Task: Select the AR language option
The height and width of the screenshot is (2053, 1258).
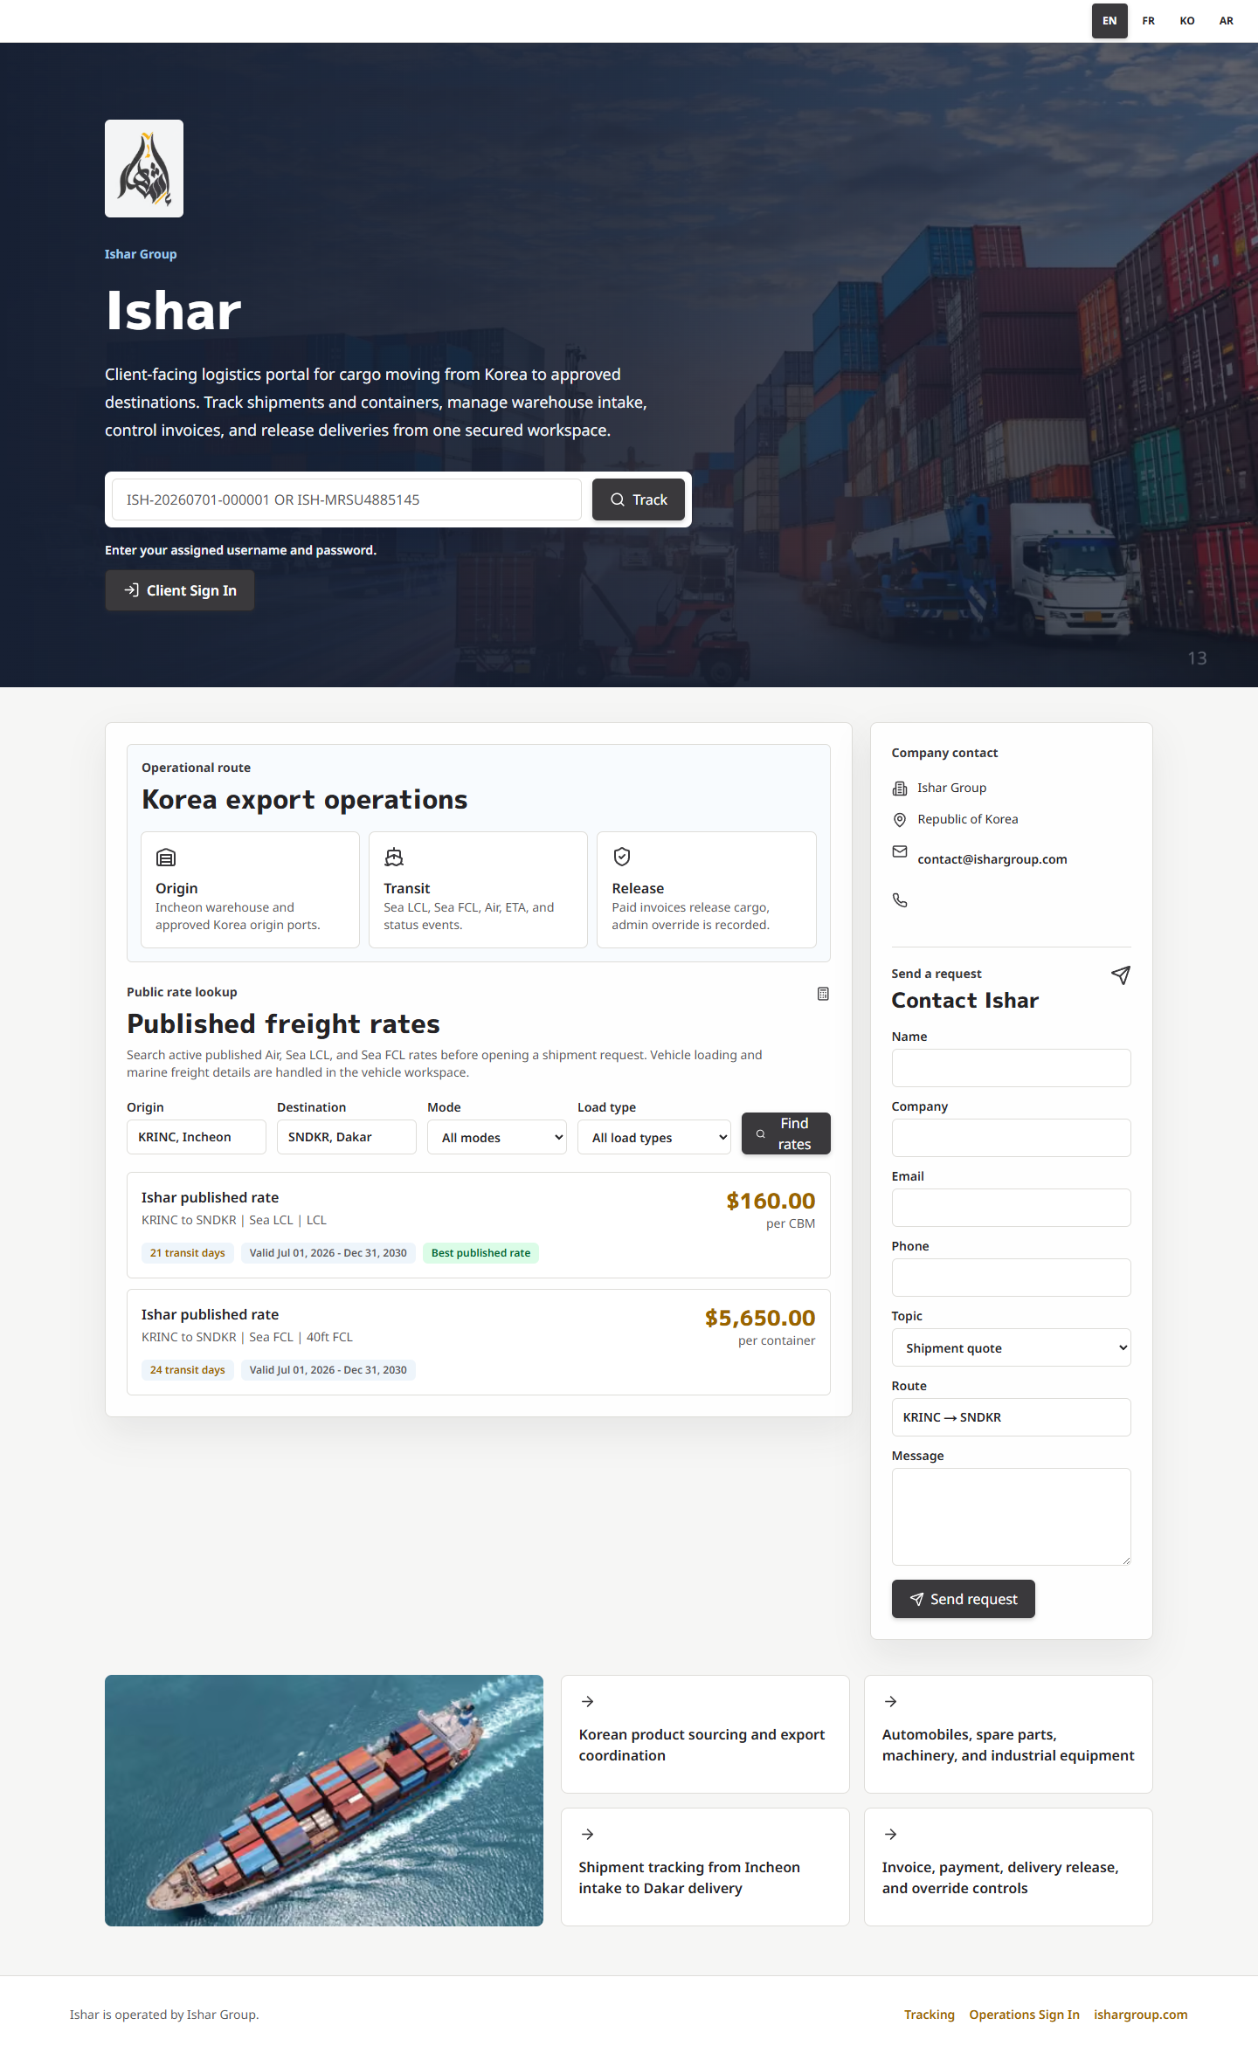Action: tap(1227, 21)
